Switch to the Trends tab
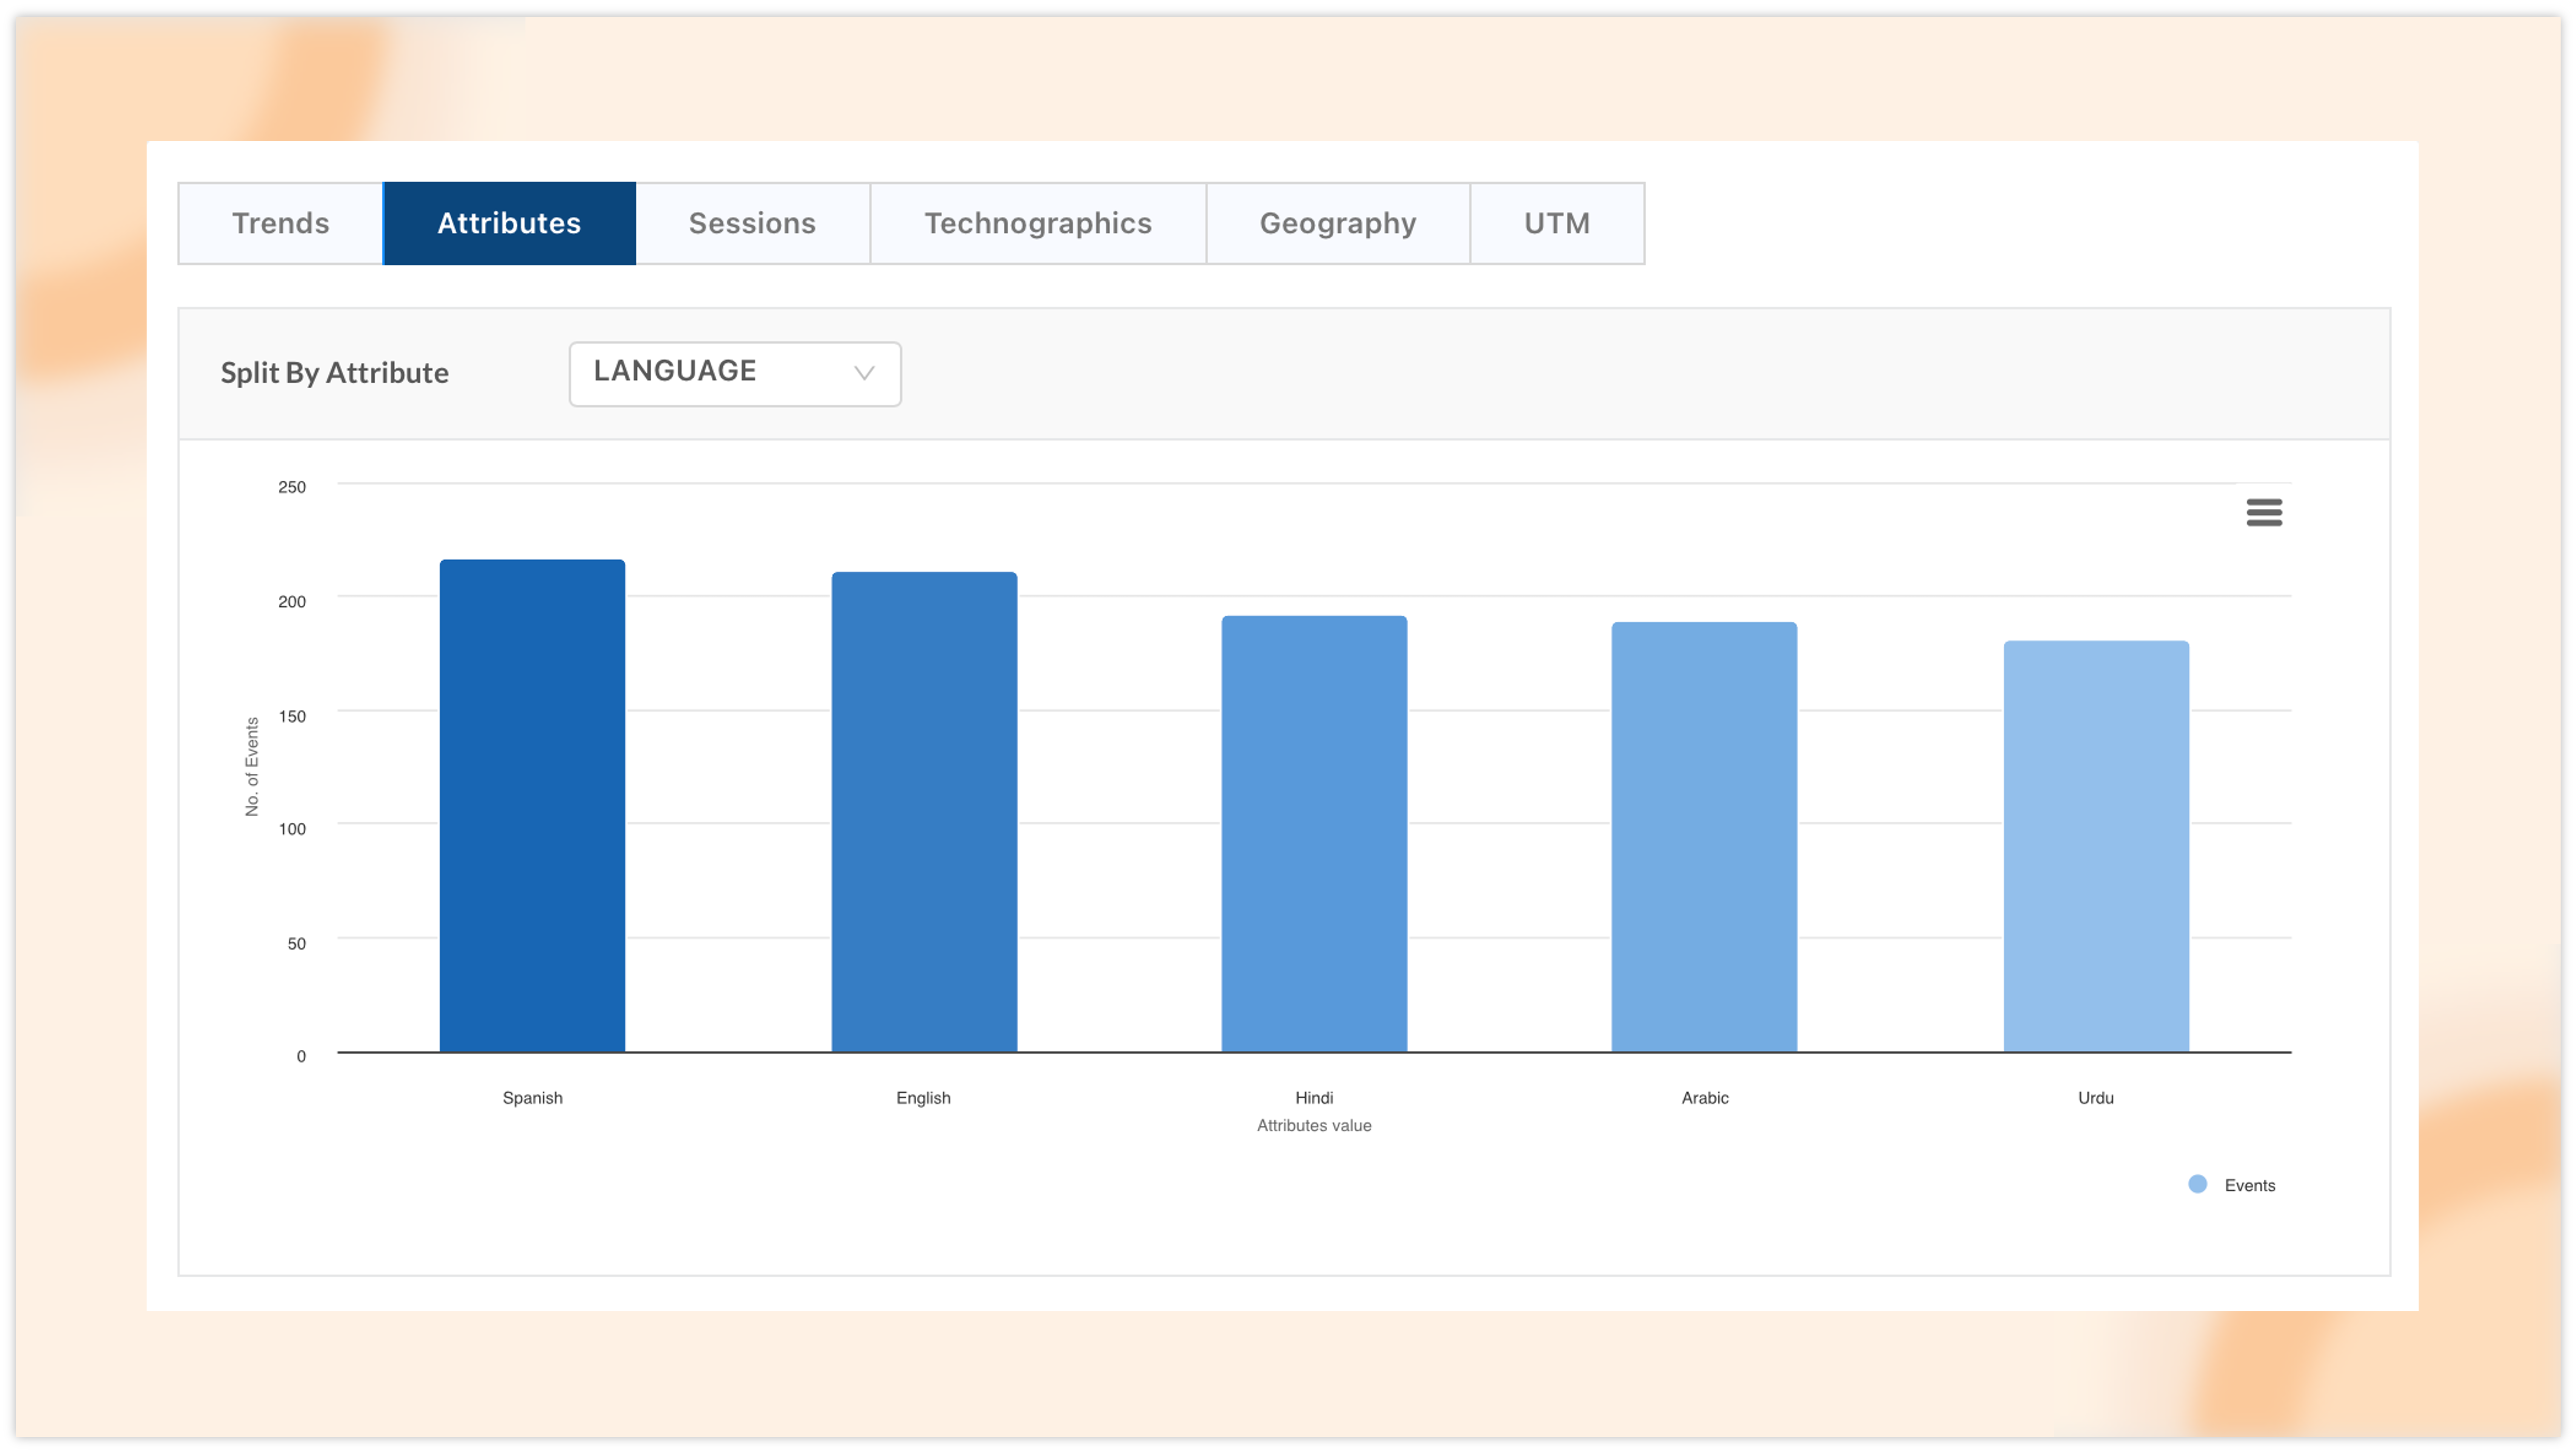Image resolution: width=2576 pixels, height=1452 pixels. (280, 223)
